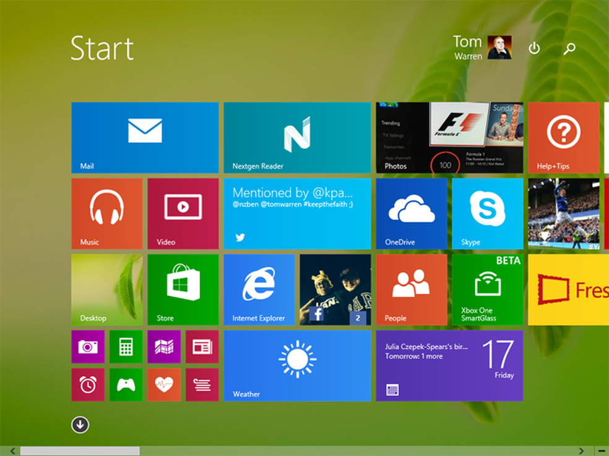The image size is (609, 456).
Task: Open the small Calculator tile
Action: [x=126, y=347]
